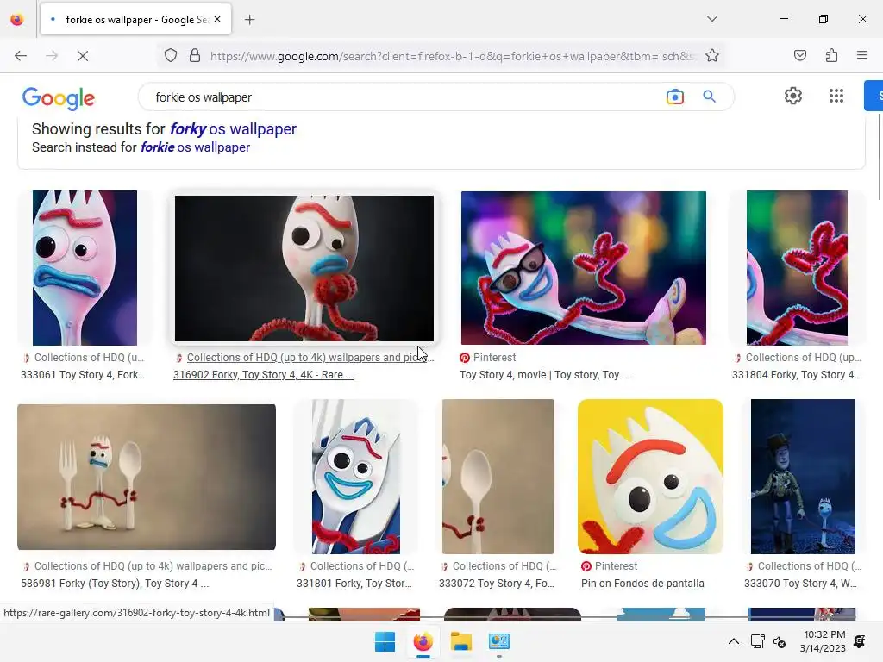This screenshot has width=883, height=662.
Task: Click the browser address bar URL
Action: pyautogui.click(x=452, y=56)
